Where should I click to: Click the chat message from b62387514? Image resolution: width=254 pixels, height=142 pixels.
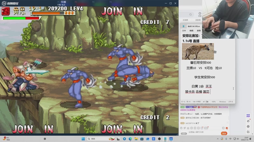click(192, 123)
